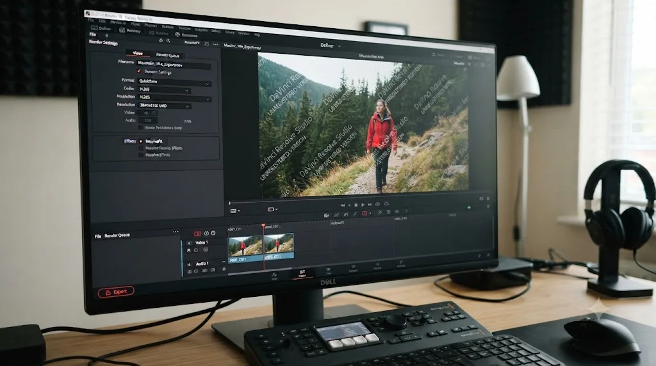Image resolution: width=656 pixels, height=366 pixels.
Task: Click the play reverse button
Action: pos(349,205)
